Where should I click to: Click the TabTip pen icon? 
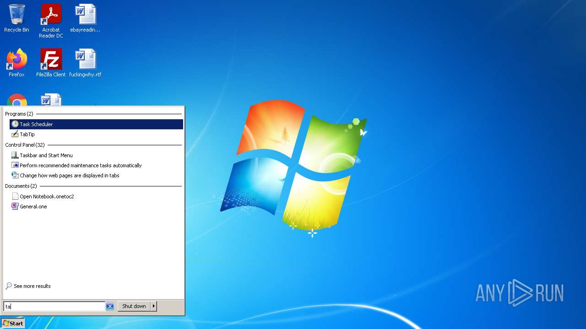(x=15, y=134)
